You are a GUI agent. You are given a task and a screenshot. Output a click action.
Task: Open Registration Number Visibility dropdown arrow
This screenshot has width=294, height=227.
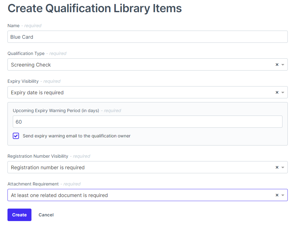283,167
